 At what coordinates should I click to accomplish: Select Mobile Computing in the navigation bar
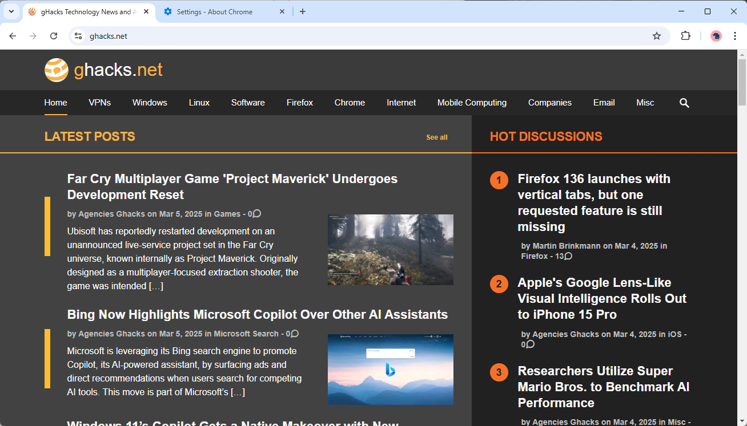[472, 103]
